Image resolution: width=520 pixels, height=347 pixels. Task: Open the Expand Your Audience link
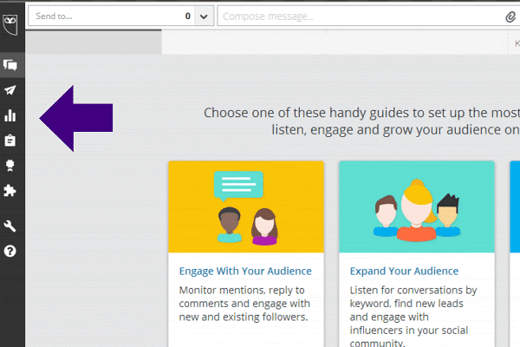[404, 271]
